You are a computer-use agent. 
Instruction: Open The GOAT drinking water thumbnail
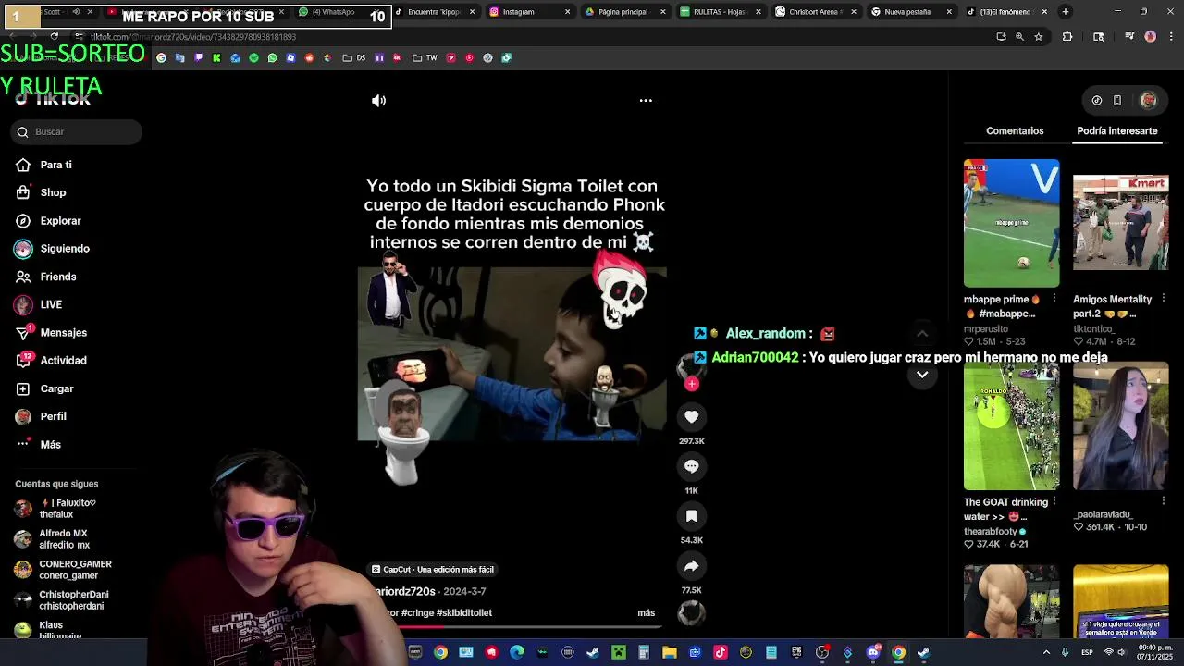[x=1011, y=426]
